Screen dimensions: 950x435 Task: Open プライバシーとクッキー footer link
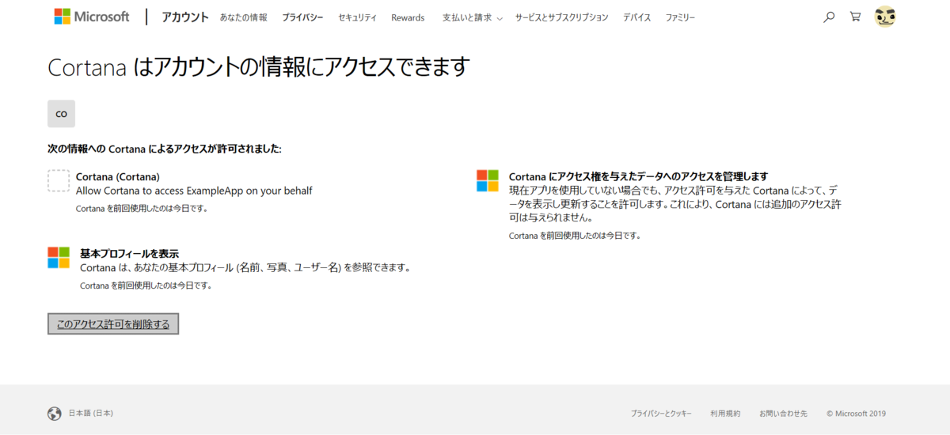(661, 414)
